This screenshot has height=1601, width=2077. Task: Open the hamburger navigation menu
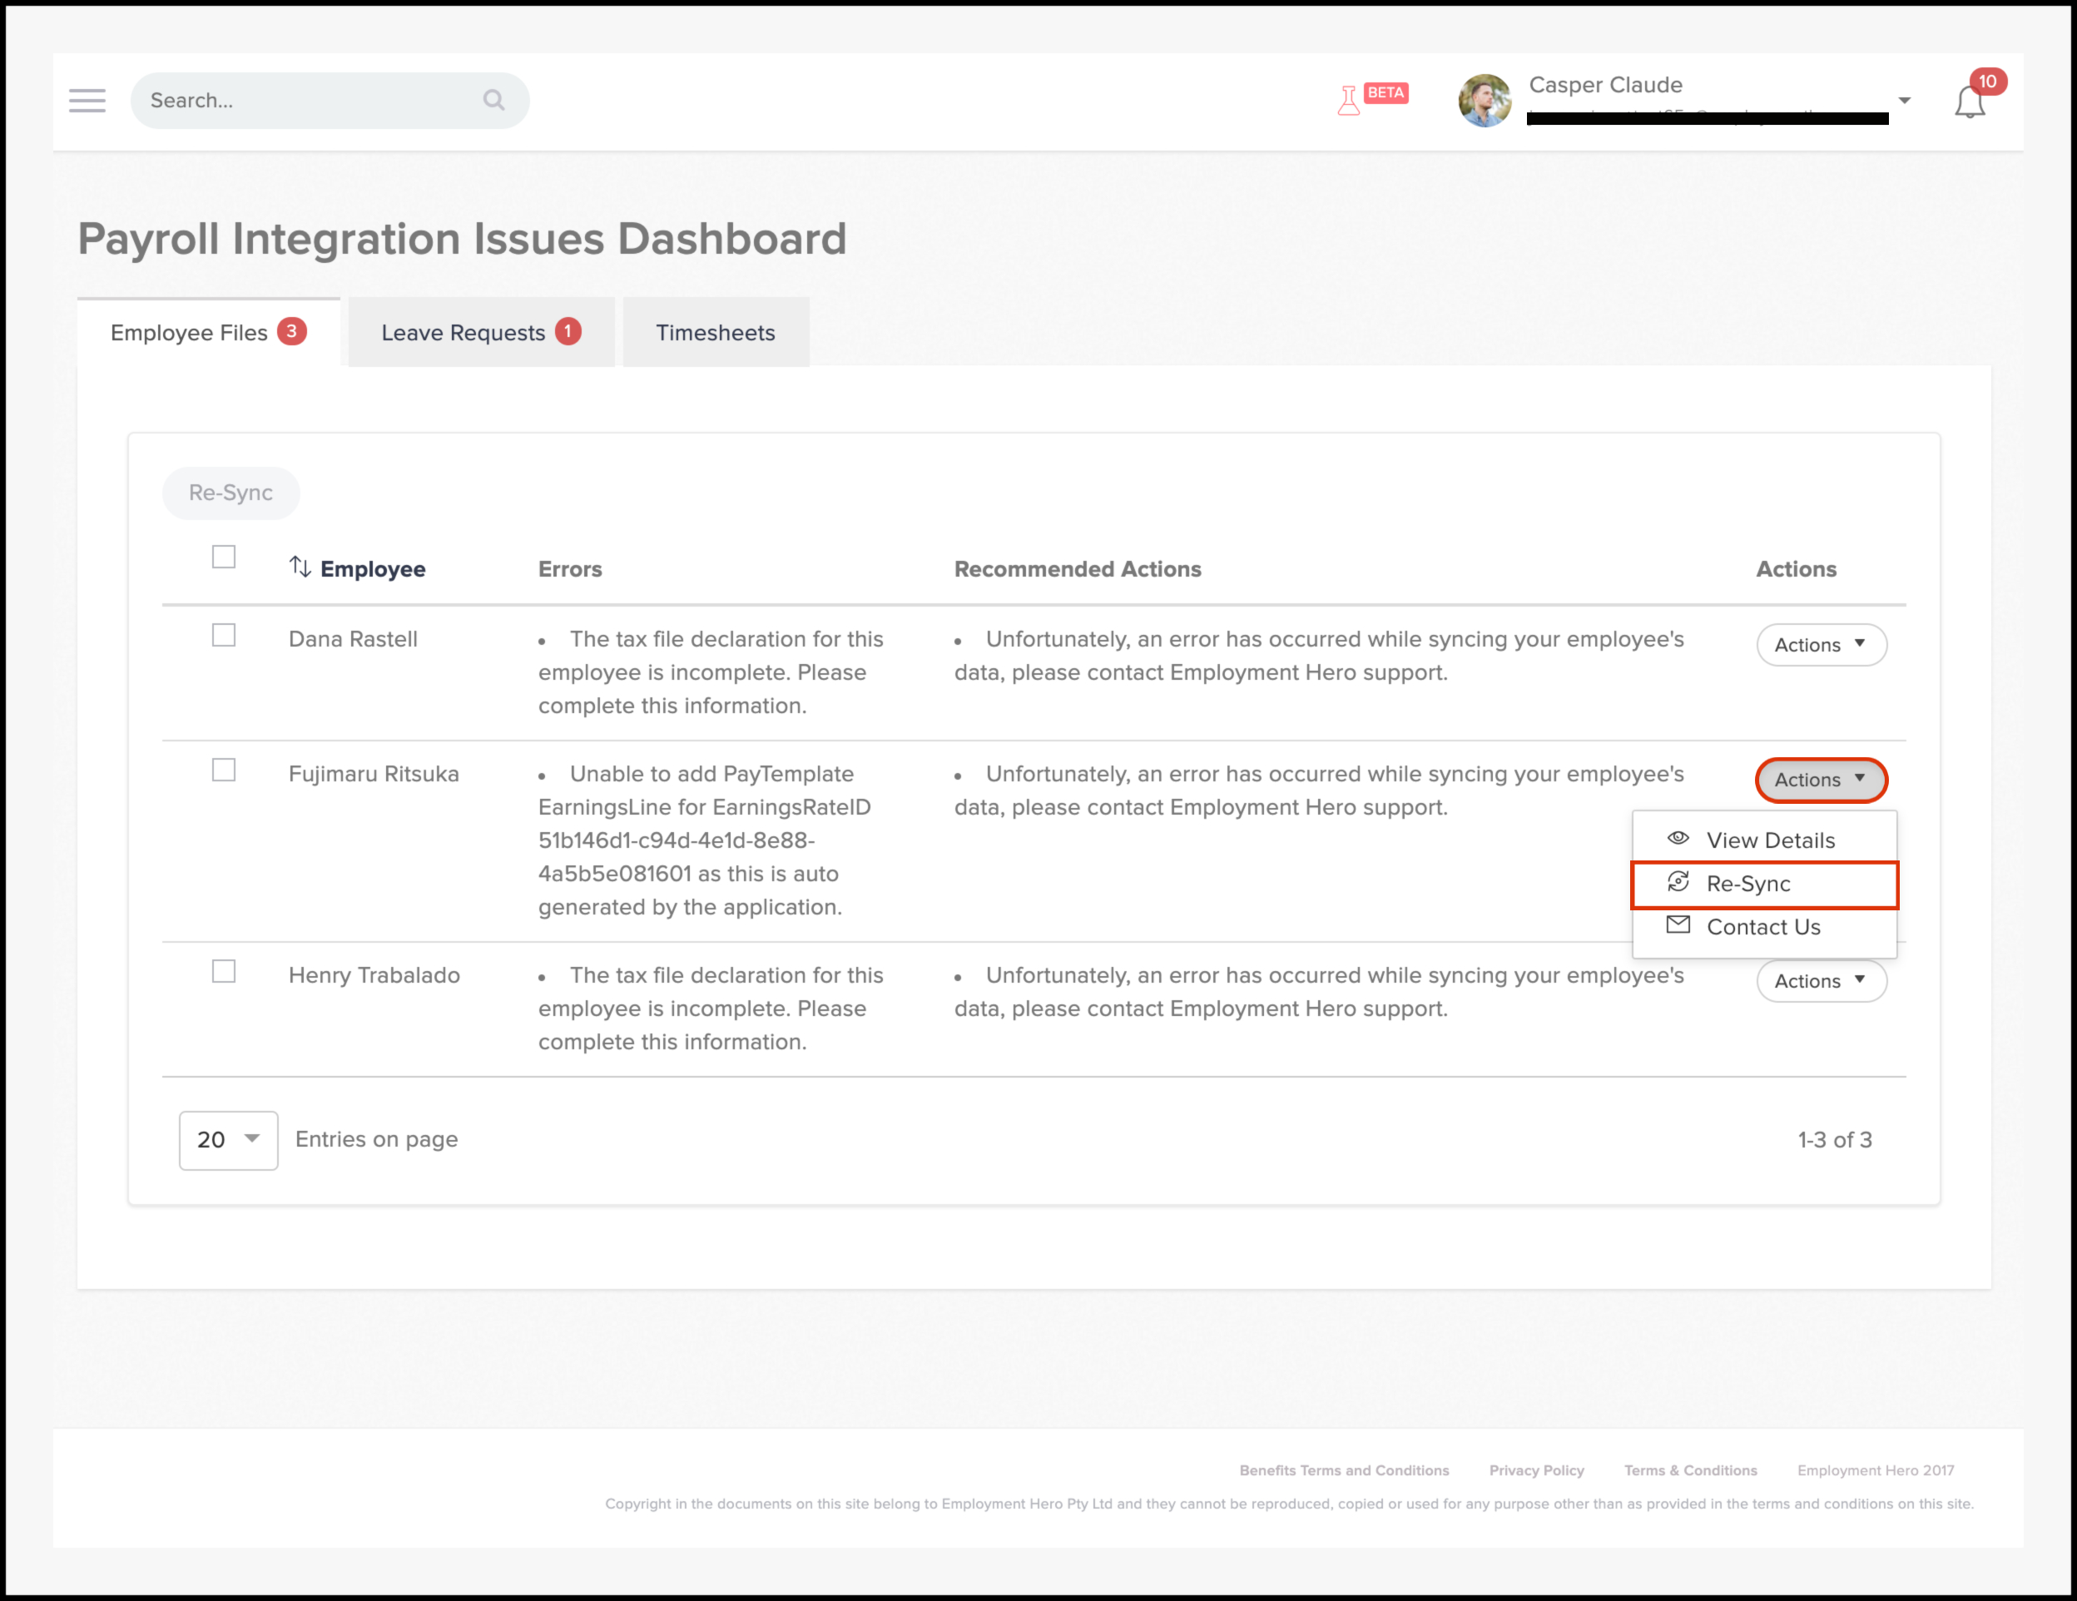(x=87, y=101)
